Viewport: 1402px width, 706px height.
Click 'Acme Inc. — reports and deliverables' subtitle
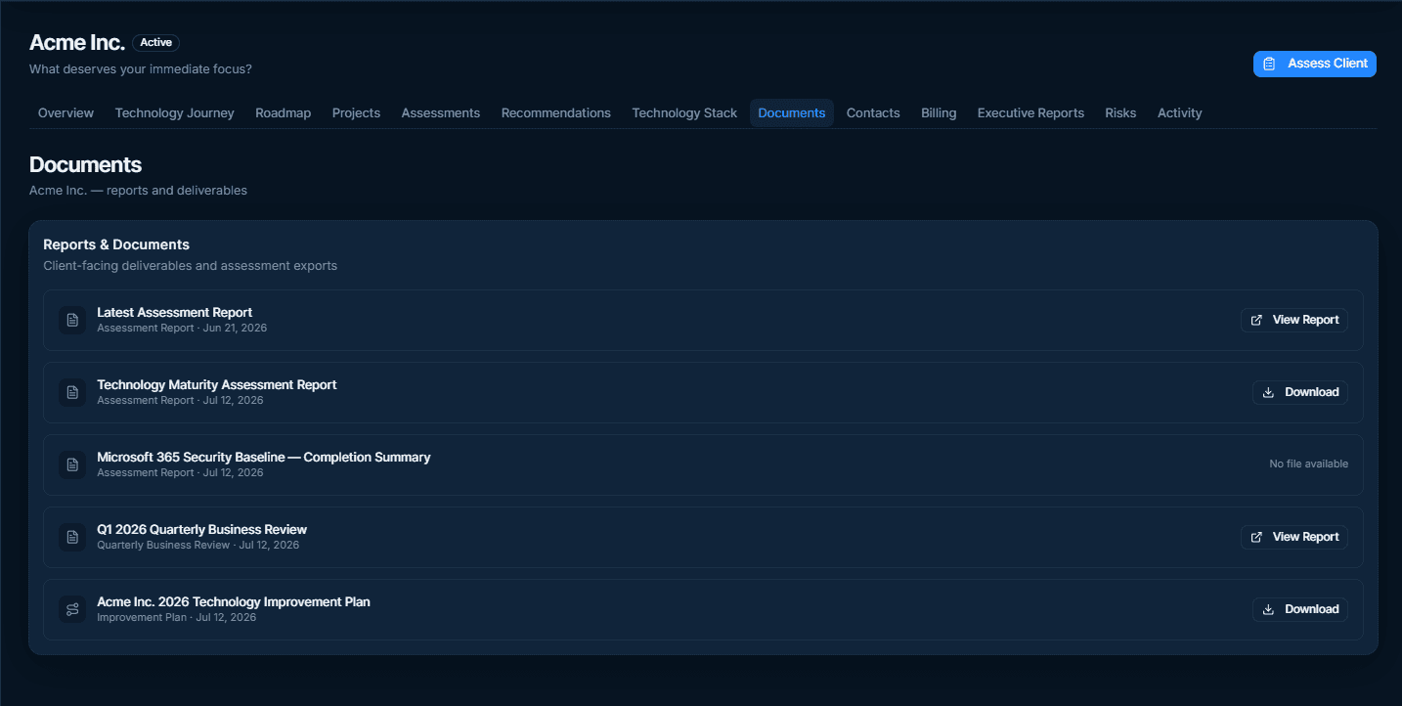coord(138,191)
